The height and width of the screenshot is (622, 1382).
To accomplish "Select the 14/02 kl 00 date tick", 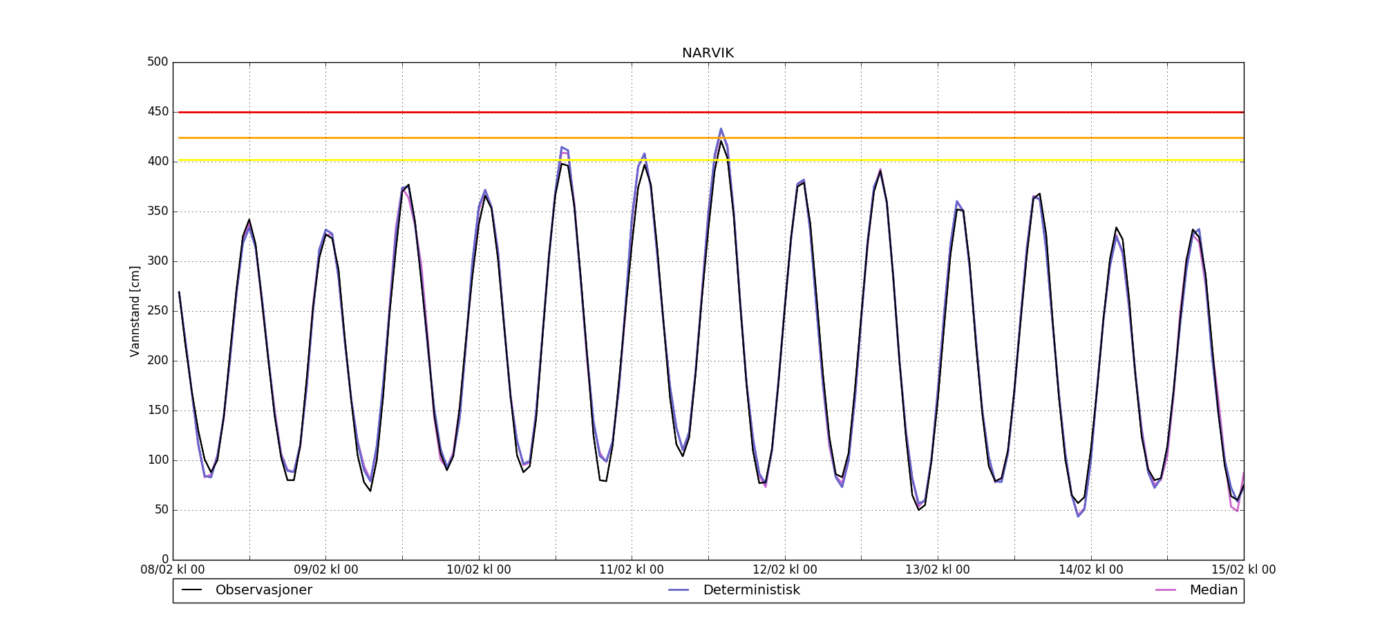I will pyautogui.click(x=1091, y=570).
